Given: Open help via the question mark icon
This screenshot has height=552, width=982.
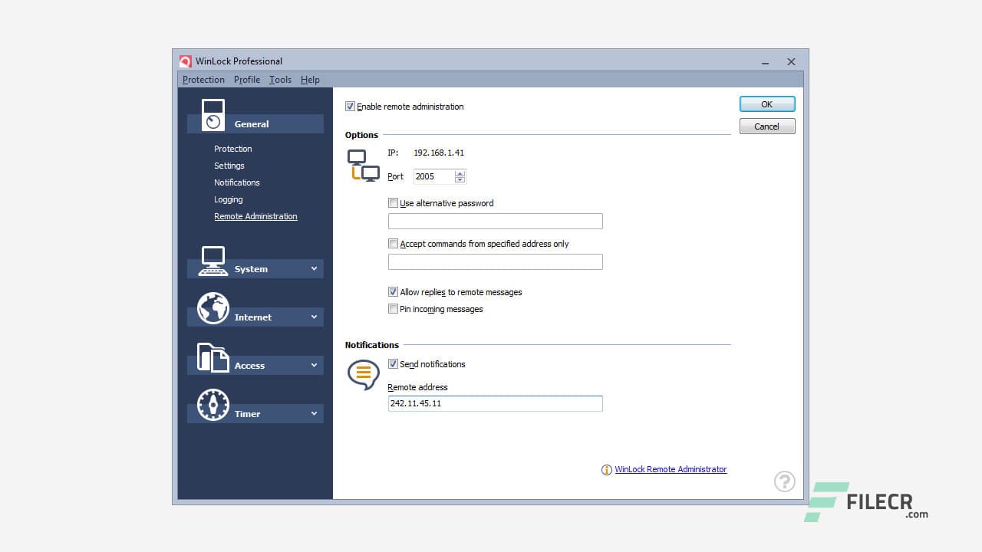Looking at the screenshot, I should [784, 481].
